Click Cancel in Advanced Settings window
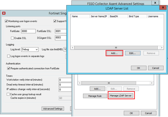The width and height of the screenshot is (168, 117). 148,113
